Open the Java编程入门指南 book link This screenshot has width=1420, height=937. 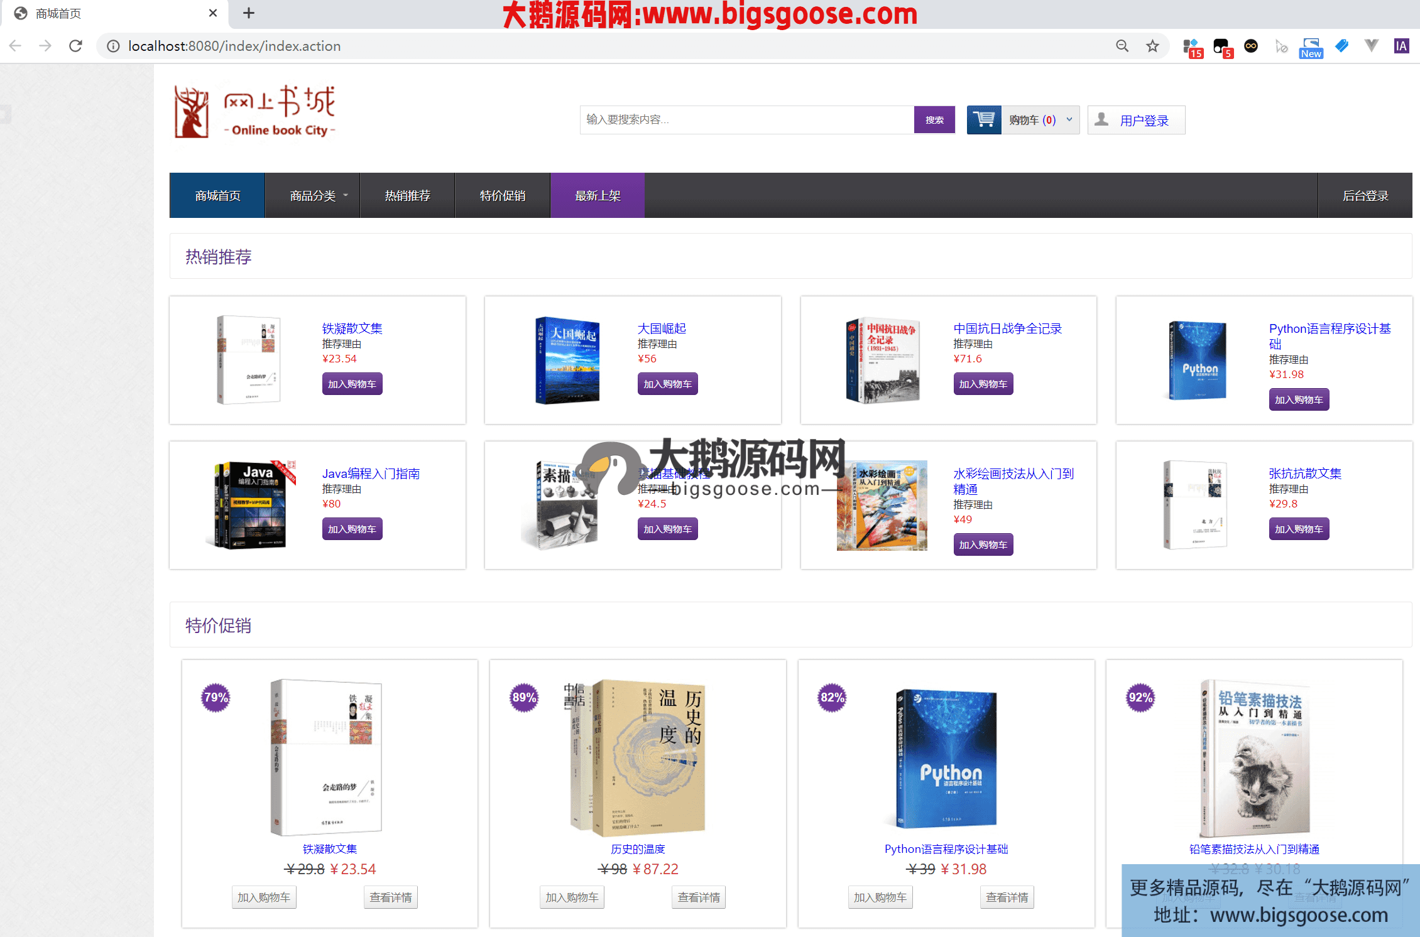click(371, 474)
